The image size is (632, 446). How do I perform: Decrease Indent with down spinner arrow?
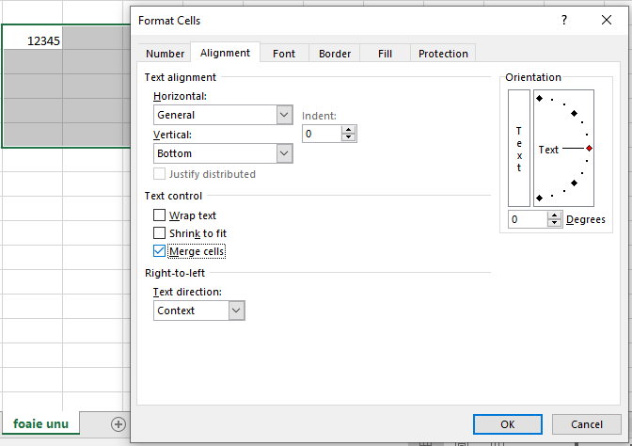coord(349,138)
